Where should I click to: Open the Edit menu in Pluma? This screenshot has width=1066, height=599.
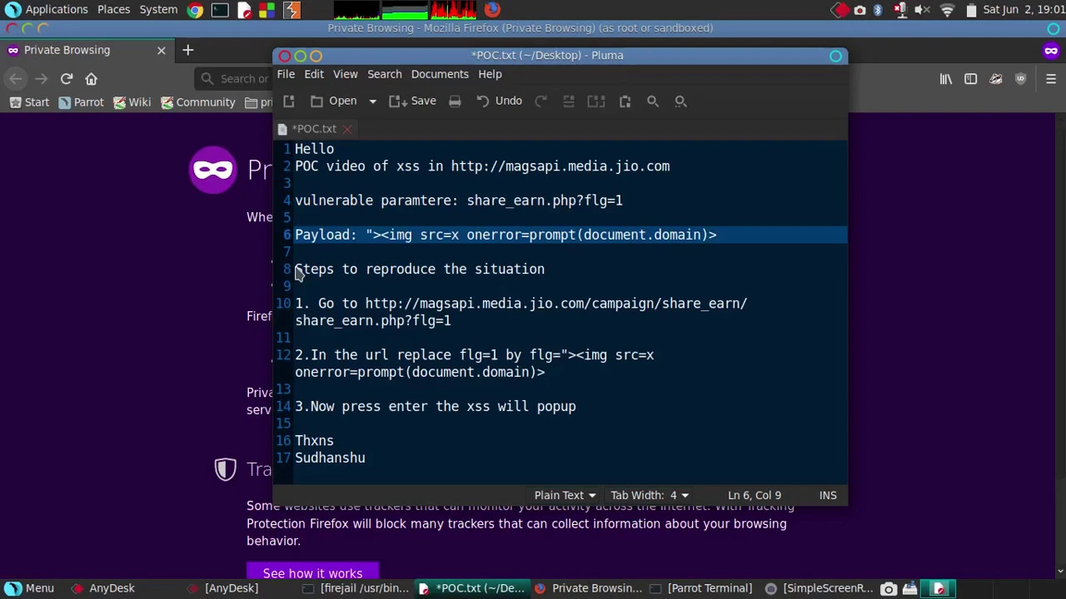pos(314,74)
